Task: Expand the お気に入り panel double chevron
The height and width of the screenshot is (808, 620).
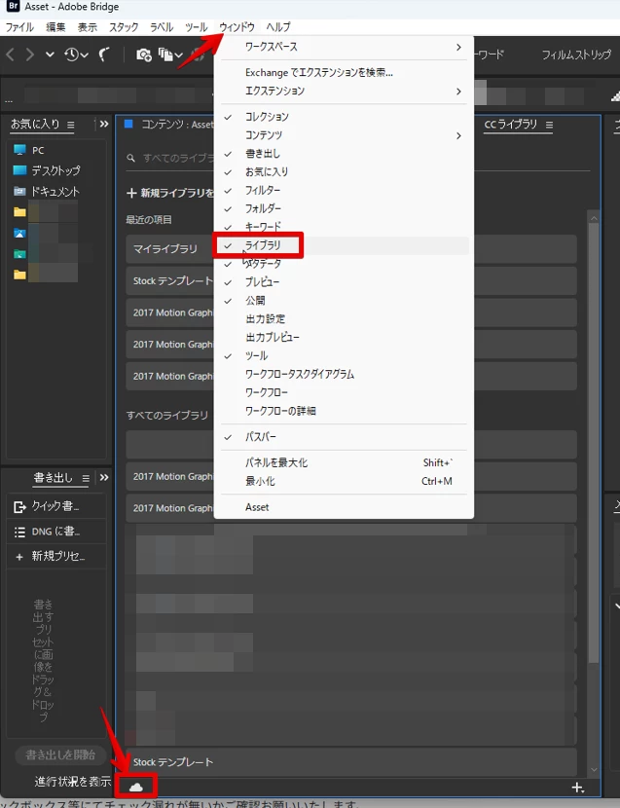Action: 104,125
